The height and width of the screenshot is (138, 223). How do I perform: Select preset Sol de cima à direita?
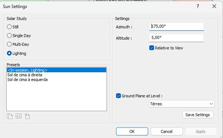point(57,75)
